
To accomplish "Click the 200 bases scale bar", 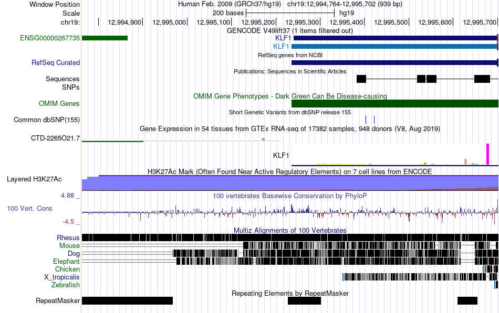I will click(x=290, y=13).
